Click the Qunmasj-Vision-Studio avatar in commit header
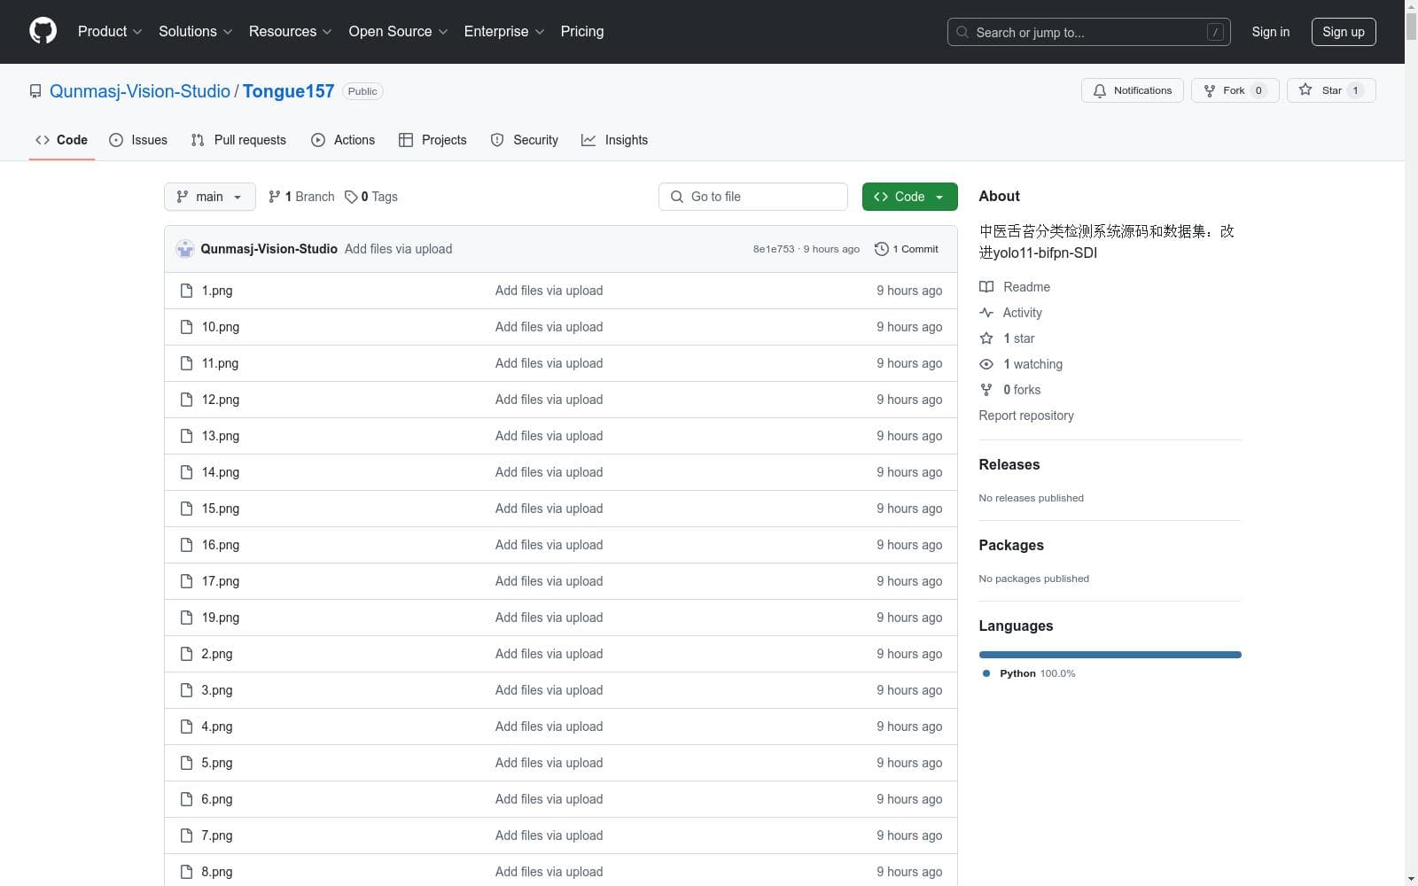Image resolution: width=1418 pixels, height=886 pixels. (x=185, y=249)
